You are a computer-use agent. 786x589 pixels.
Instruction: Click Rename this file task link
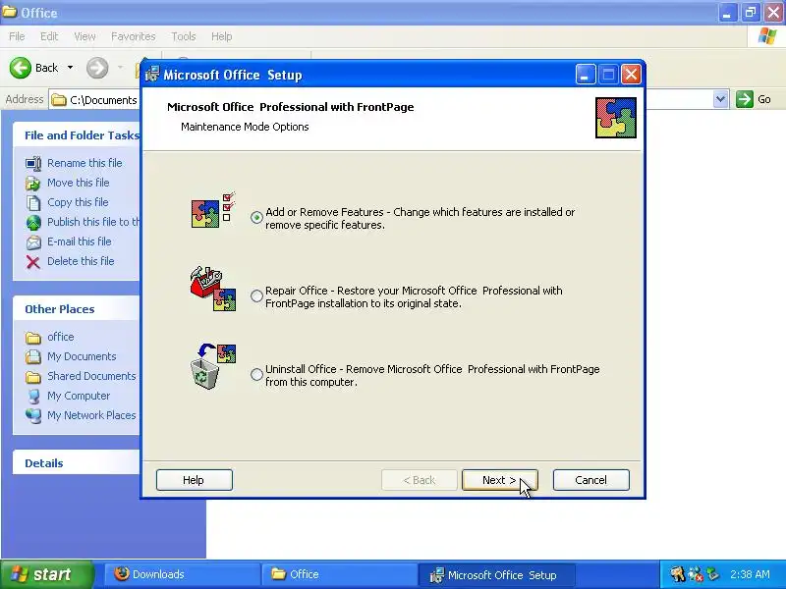[x=84, y=163]
